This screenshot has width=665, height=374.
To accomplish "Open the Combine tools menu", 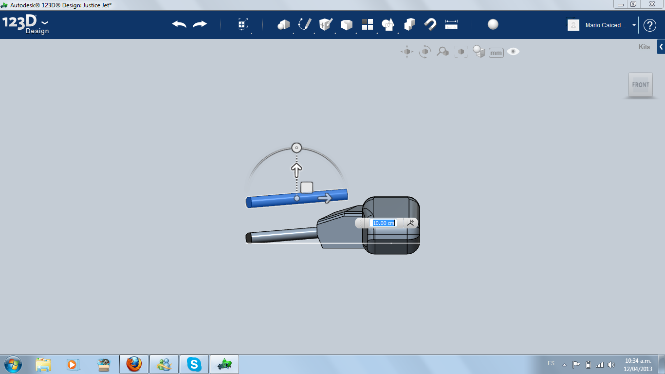I will point(409,24).
